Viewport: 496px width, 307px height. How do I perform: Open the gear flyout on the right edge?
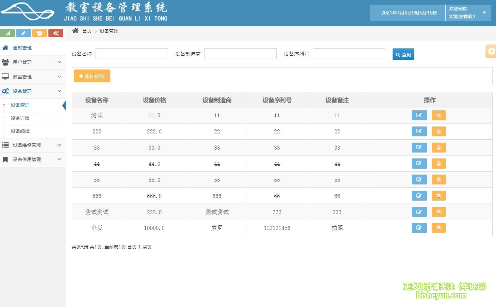(x=491, y=51)
